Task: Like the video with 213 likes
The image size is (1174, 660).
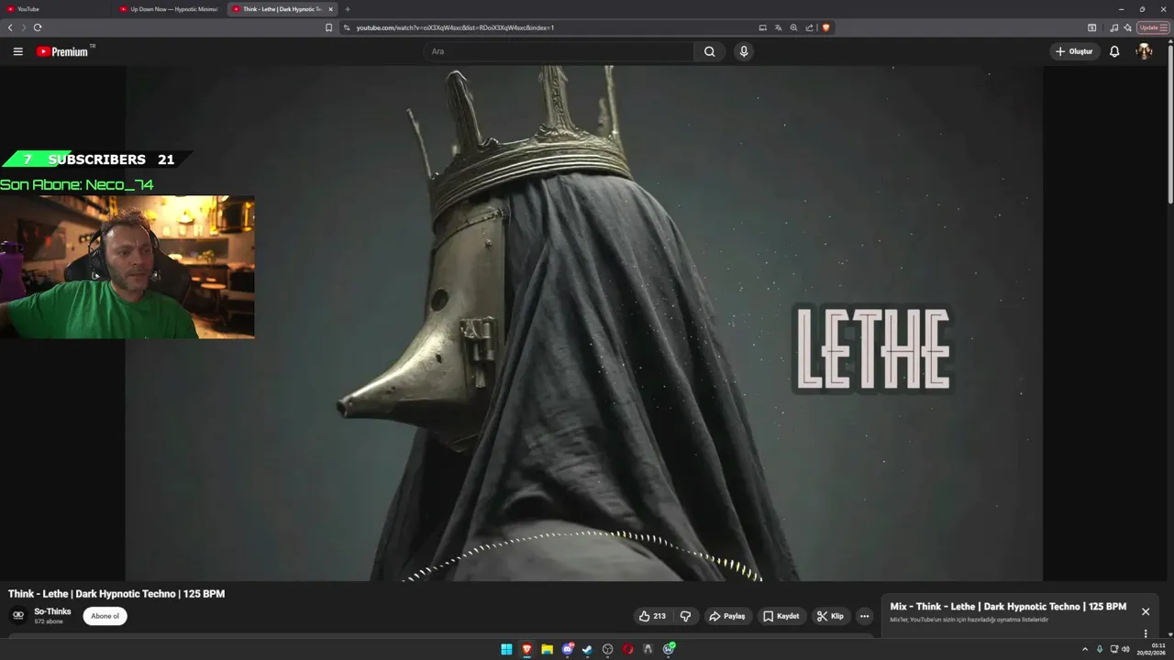Action: coord(652,616)
